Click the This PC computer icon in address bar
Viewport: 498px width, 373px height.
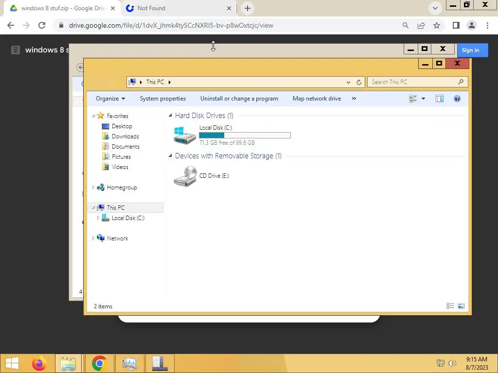click(x=132, y=82)
